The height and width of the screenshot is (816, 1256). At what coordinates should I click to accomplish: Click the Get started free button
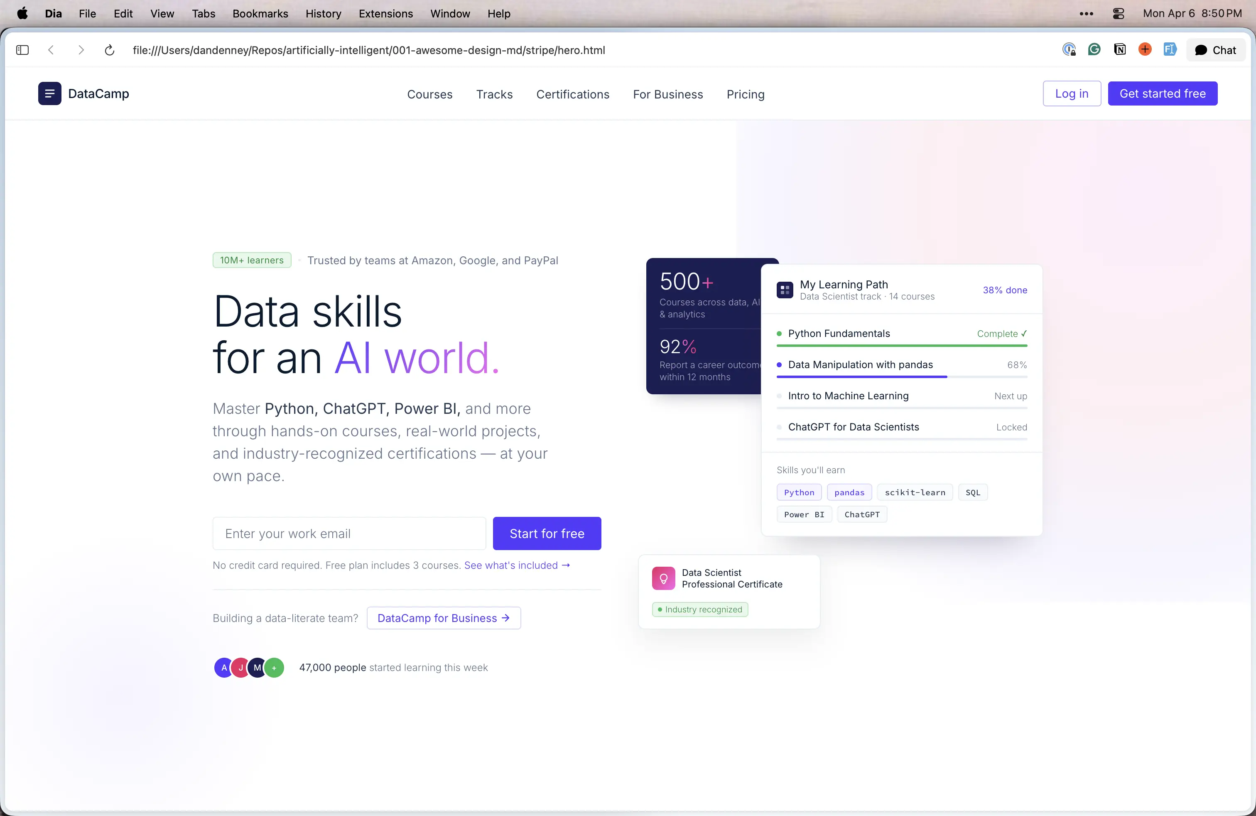point(1163,93)
